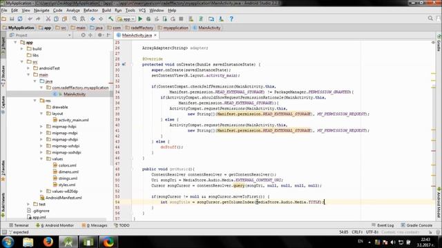Click the Save All toolbar icon
Viewport: 442px width, 248px height.
coord(12,19)
